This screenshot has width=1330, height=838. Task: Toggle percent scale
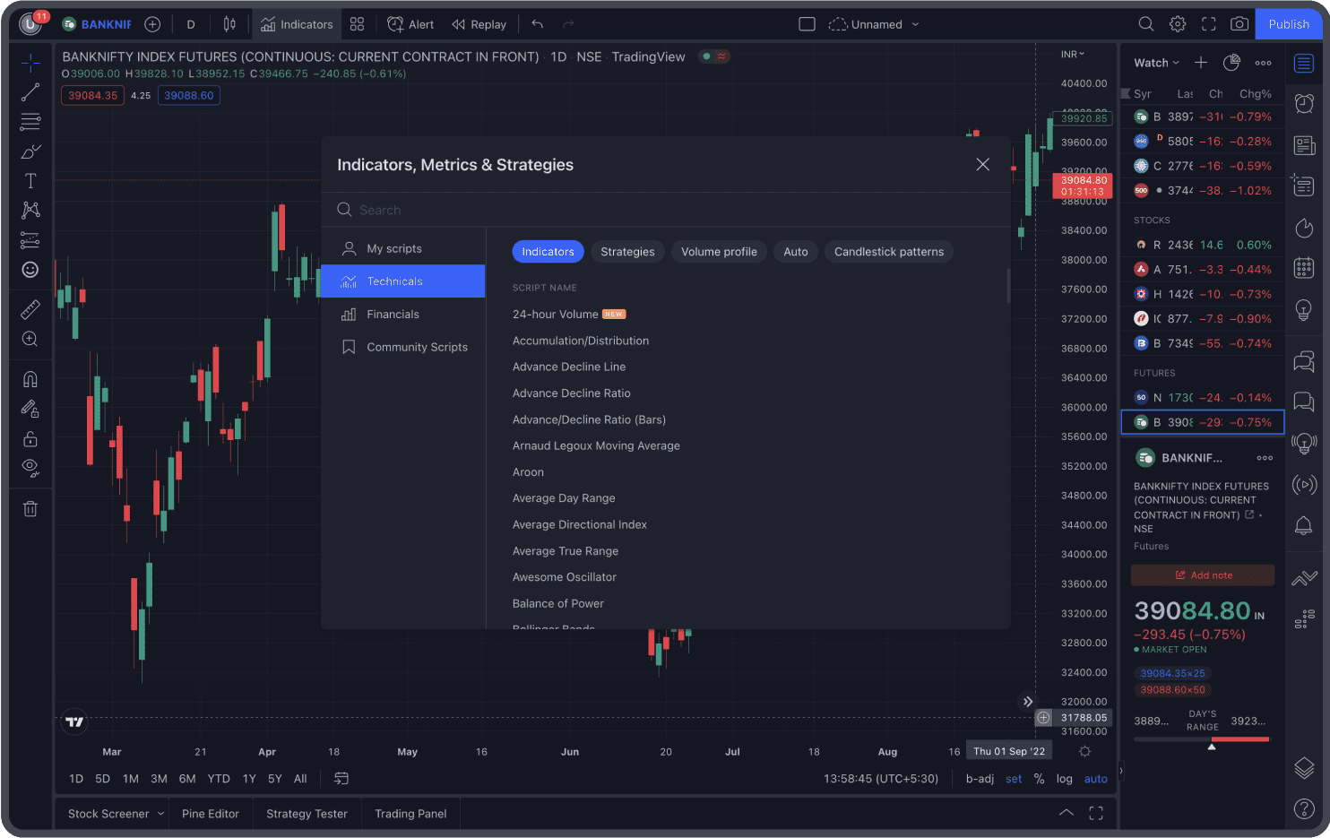(1039, 779)
